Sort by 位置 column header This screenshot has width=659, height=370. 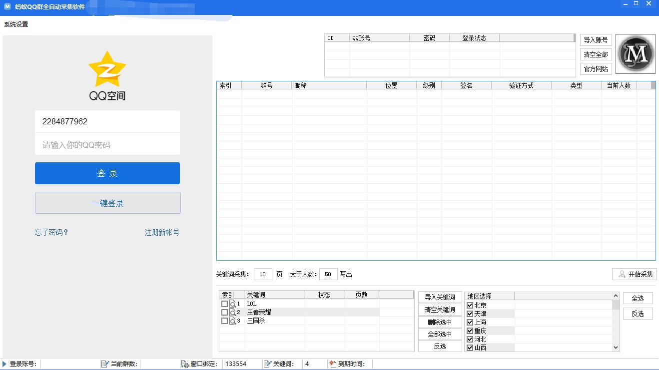(x=392, y=85)
